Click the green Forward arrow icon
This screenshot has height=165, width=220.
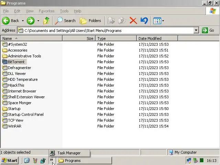coord(31,21)
